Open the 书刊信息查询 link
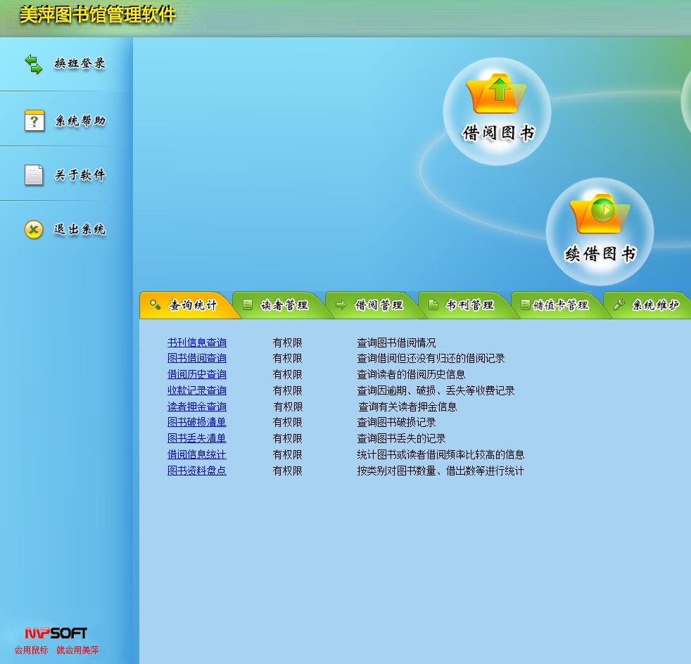Viewport: 691px width, 664px height. click(197, 343)
